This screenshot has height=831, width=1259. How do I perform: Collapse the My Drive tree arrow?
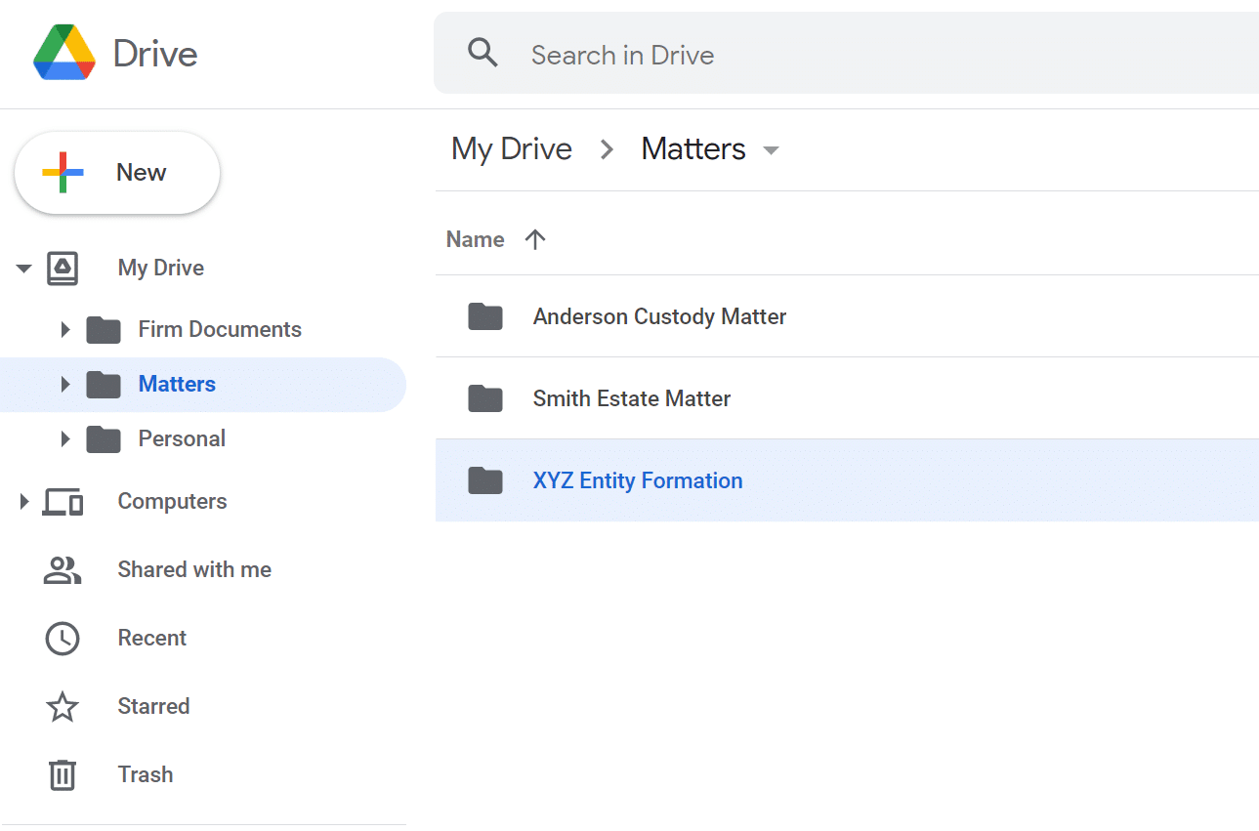coord(24,269)
